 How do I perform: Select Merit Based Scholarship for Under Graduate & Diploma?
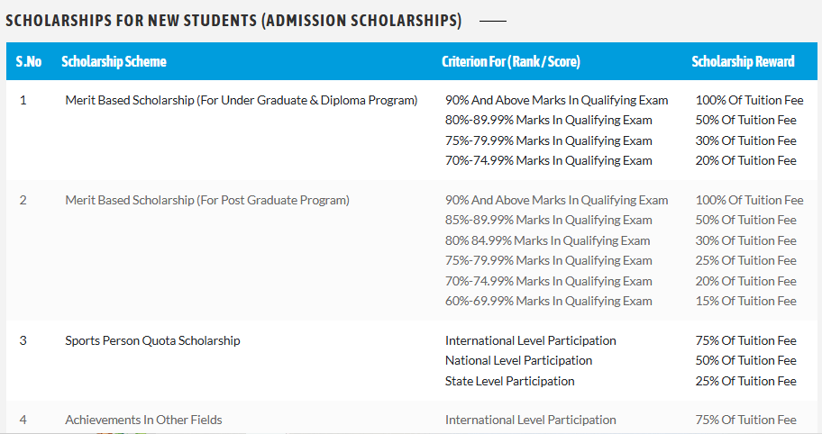tap(242, 100)
